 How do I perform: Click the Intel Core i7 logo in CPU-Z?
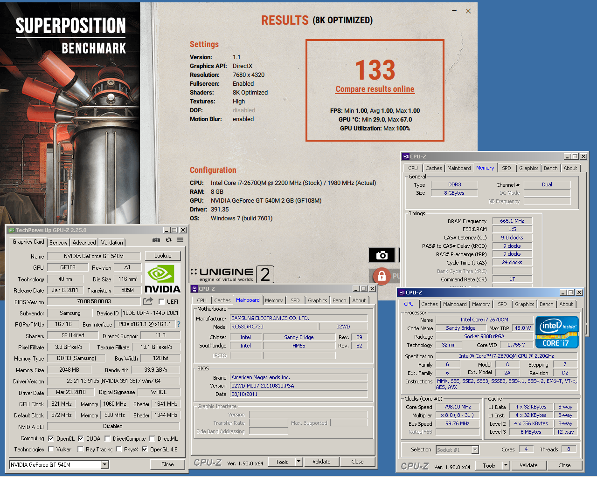[x=557, y=332]
